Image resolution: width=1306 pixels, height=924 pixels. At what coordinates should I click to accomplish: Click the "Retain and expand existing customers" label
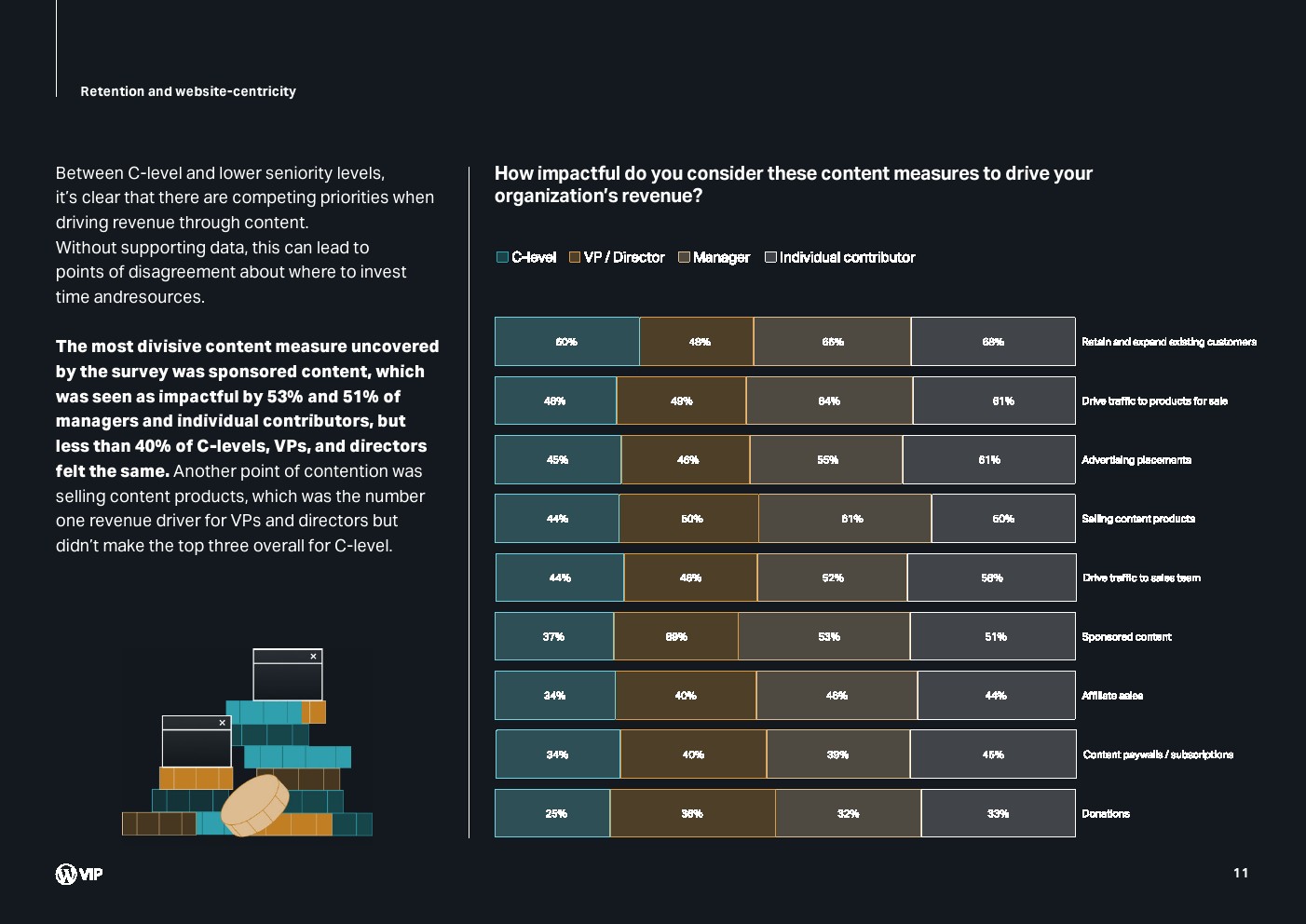click(1168, 342)
